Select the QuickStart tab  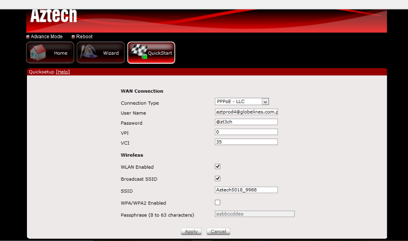coord(151,53)
